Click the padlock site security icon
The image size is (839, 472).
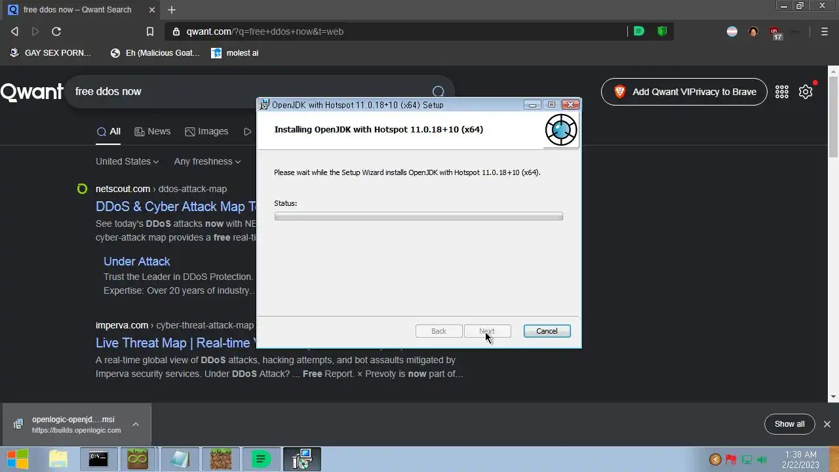[x=176, y=31]
